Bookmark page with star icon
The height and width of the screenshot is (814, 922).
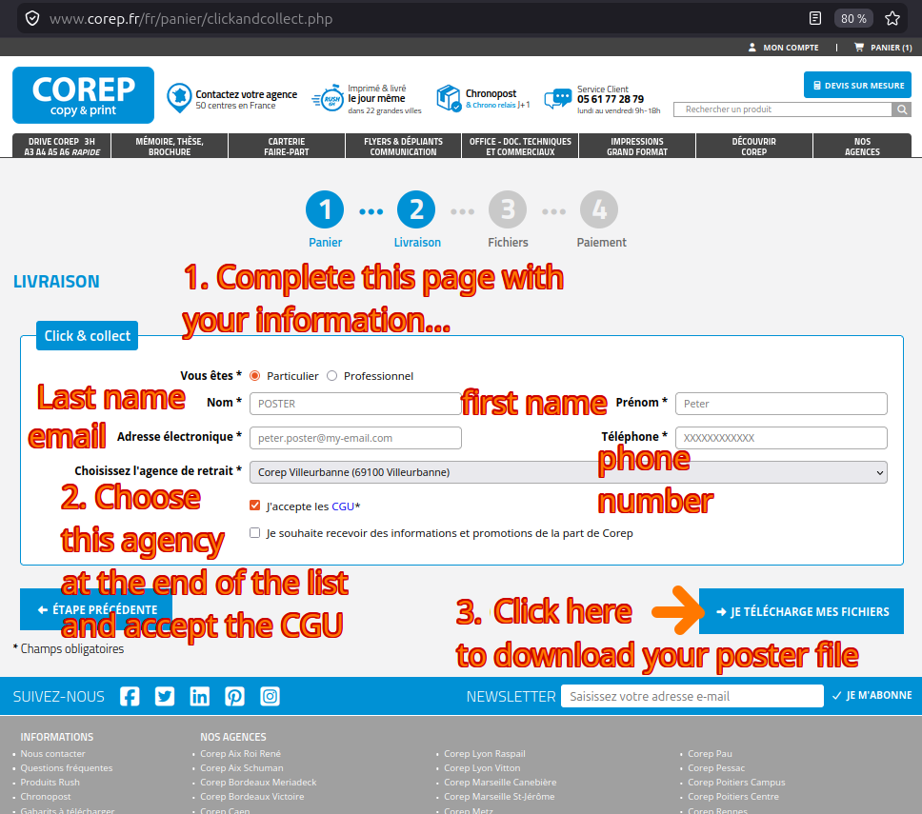click(892, 18)
